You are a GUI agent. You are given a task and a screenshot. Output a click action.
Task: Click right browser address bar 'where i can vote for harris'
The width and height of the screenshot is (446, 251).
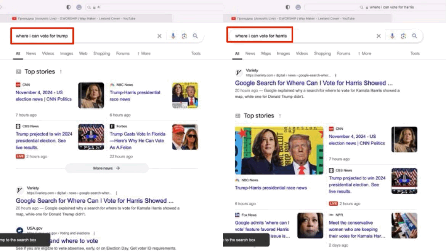375,7
